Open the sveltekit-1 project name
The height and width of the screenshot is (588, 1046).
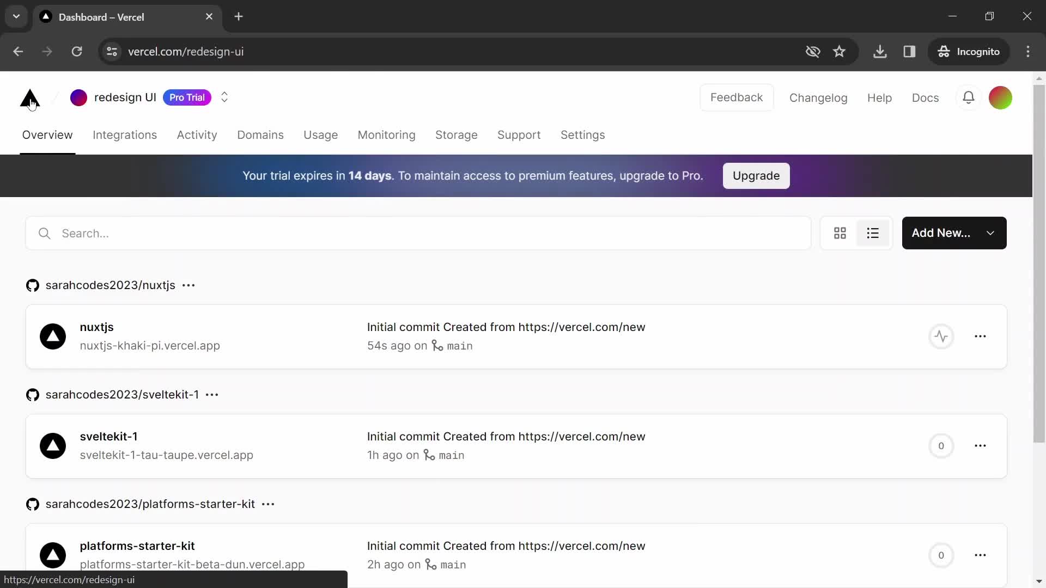tap(108, 437)
